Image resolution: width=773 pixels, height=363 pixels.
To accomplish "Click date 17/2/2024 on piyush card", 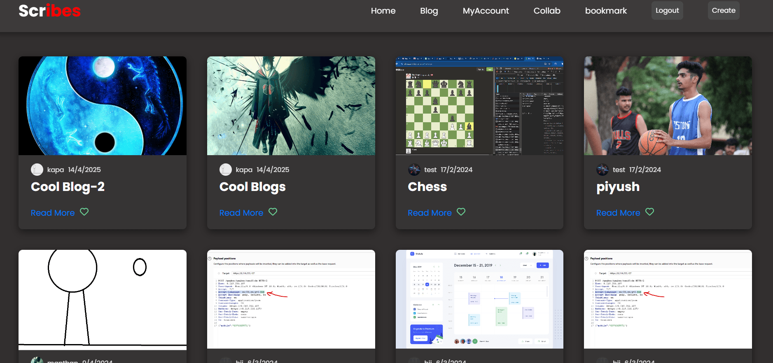I will point(645,170).
